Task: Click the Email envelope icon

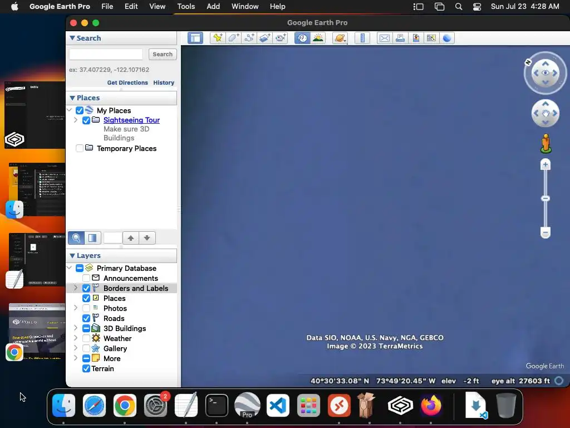Action: (x=384, y=38)
